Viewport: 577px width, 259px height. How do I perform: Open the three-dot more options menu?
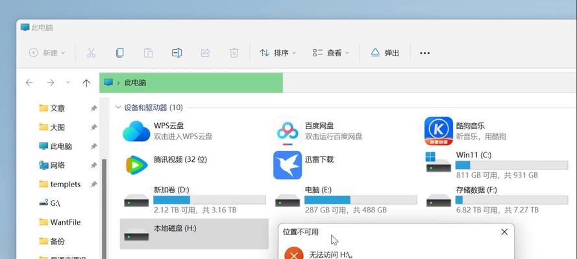[x=424, y=53]
